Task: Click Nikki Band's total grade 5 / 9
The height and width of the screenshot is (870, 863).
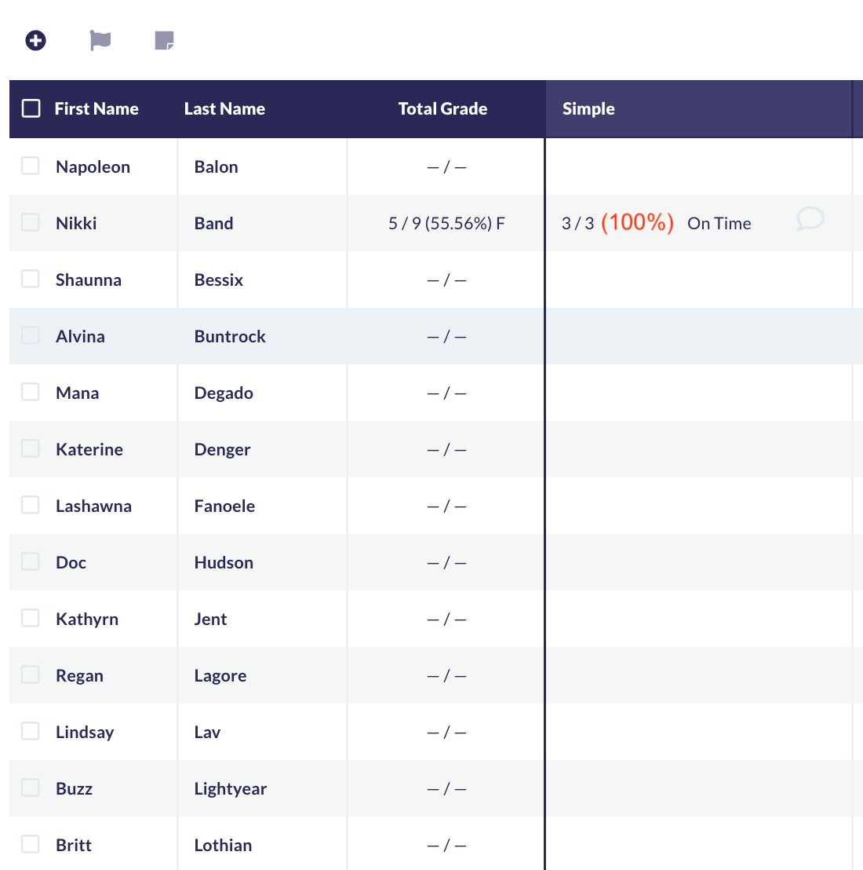Action: point(446,224)
